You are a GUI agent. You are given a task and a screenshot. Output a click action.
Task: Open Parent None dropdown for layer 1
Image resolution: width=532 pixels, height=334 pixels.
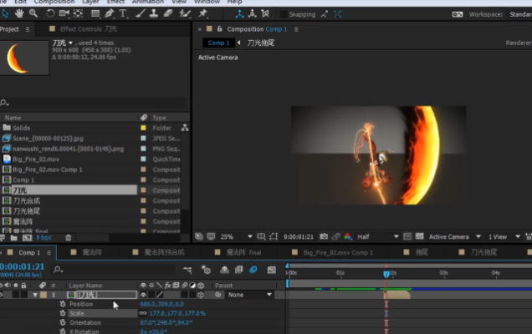(x=250, y=295)
